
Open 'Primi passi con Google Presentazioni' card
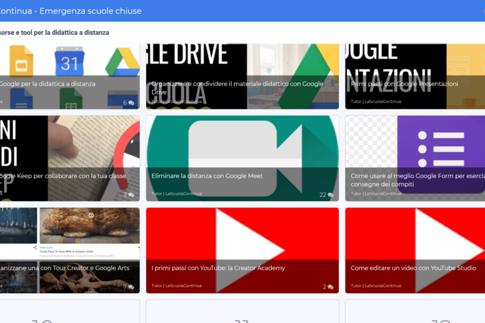[x=415, y=77]
